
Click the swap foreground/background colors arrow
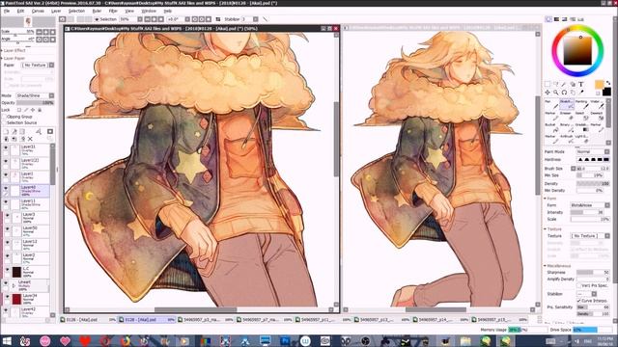(x=608, y=83)
